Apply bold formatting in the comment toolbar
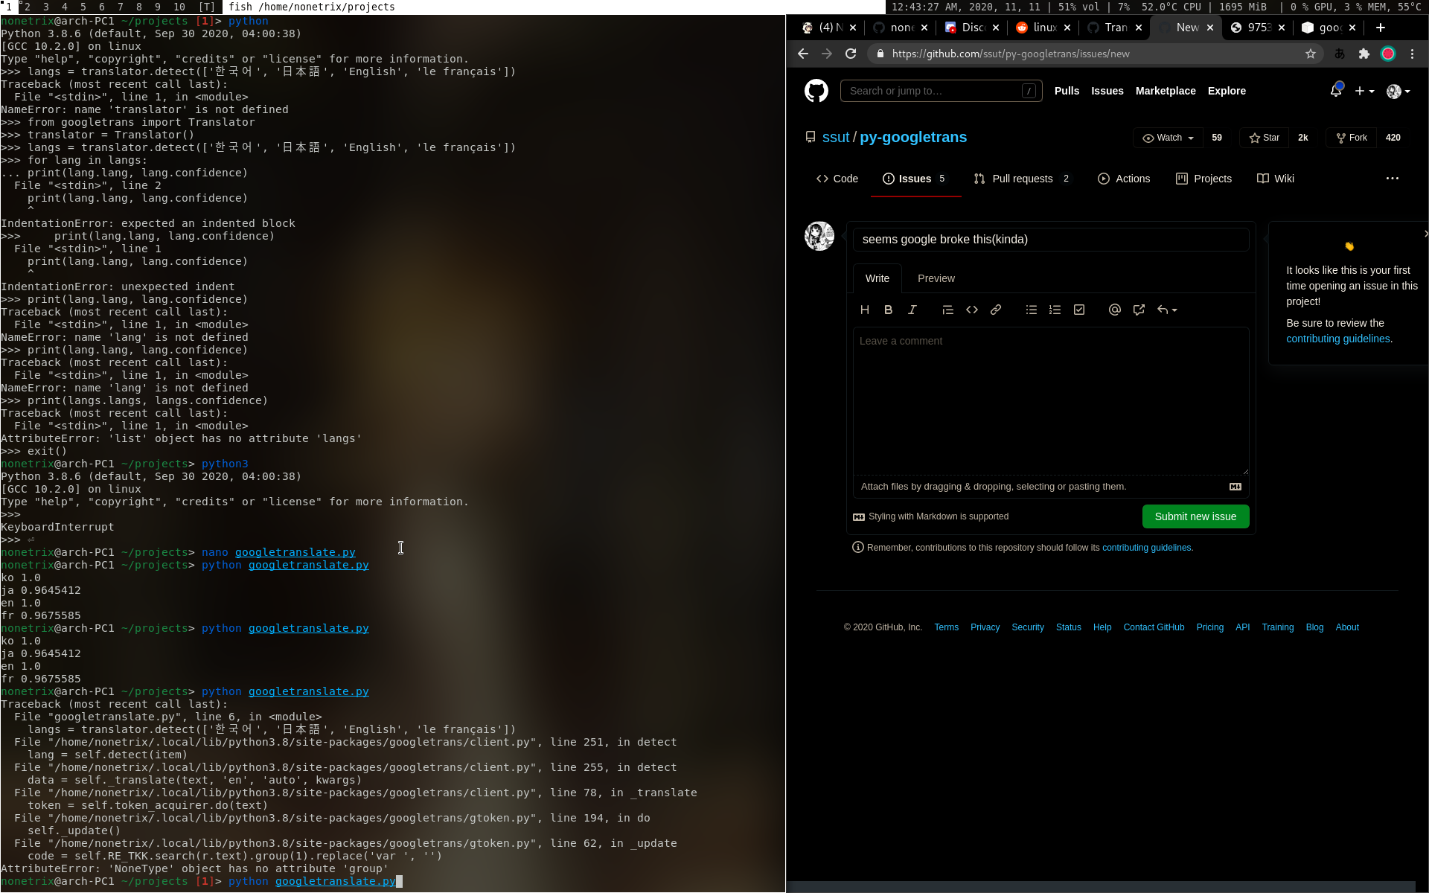Screen dimensions: 1429x893 point(888,310)
